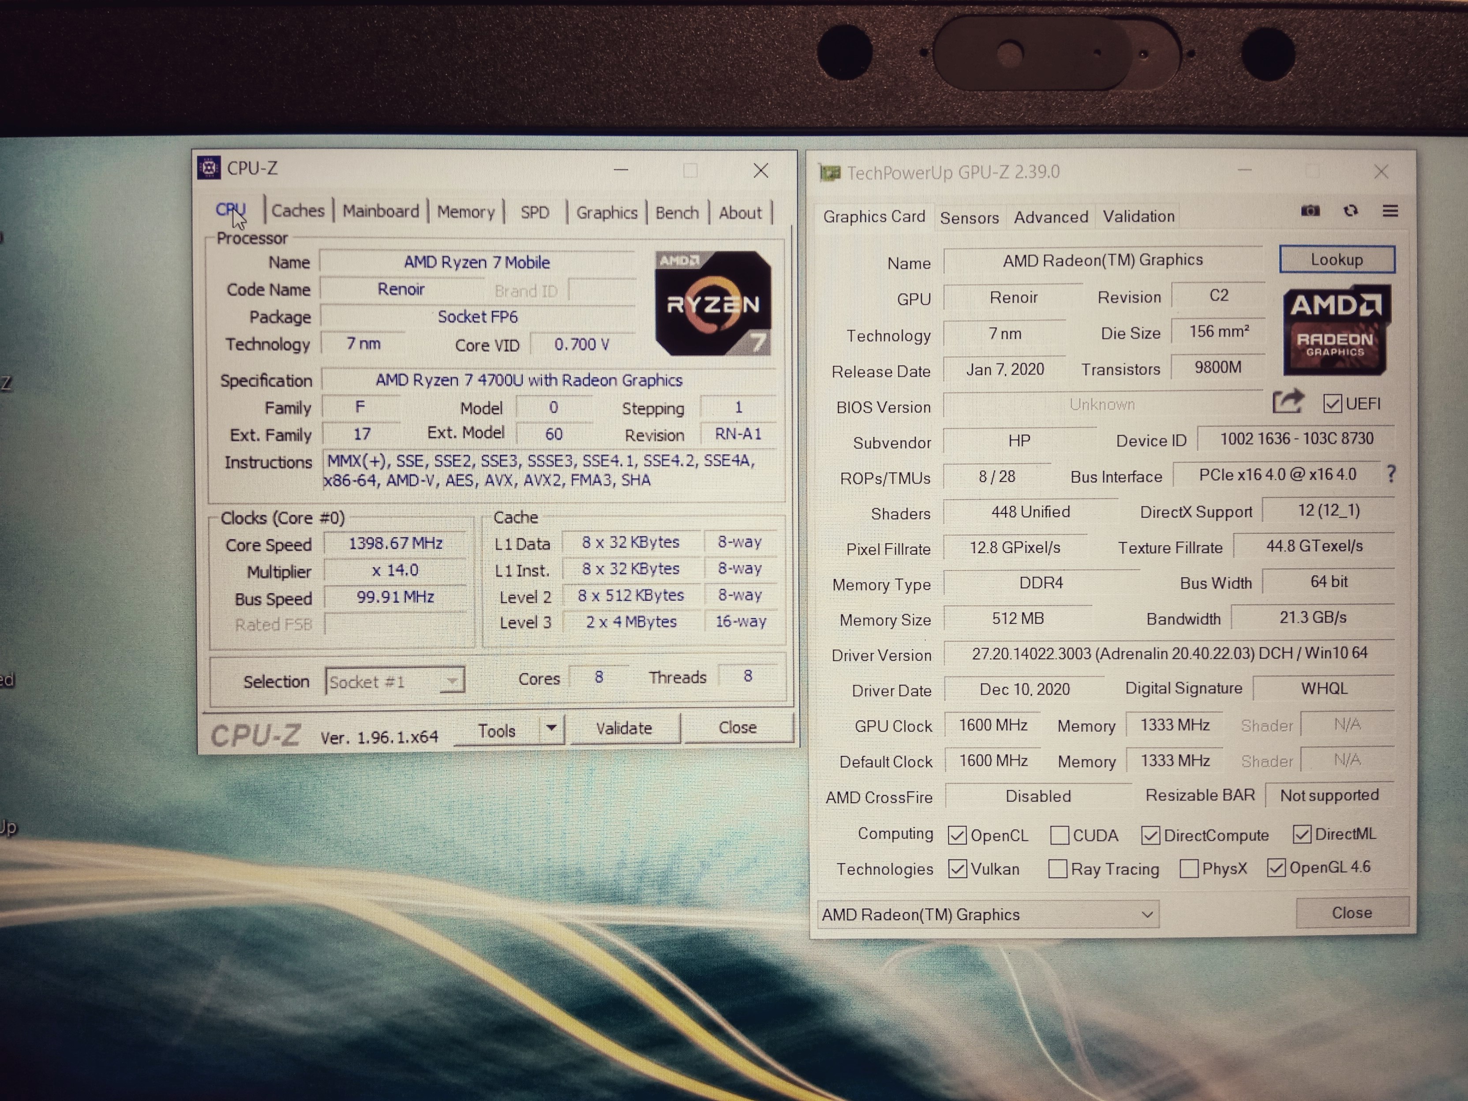Expand the Tools dropdown arrow
The image size is (1468, 1101).
(551, 729)
